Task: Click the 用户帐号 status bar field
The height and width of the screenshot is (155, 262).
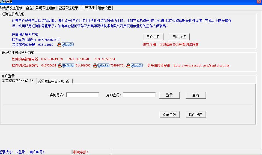Action: point(50,152)
